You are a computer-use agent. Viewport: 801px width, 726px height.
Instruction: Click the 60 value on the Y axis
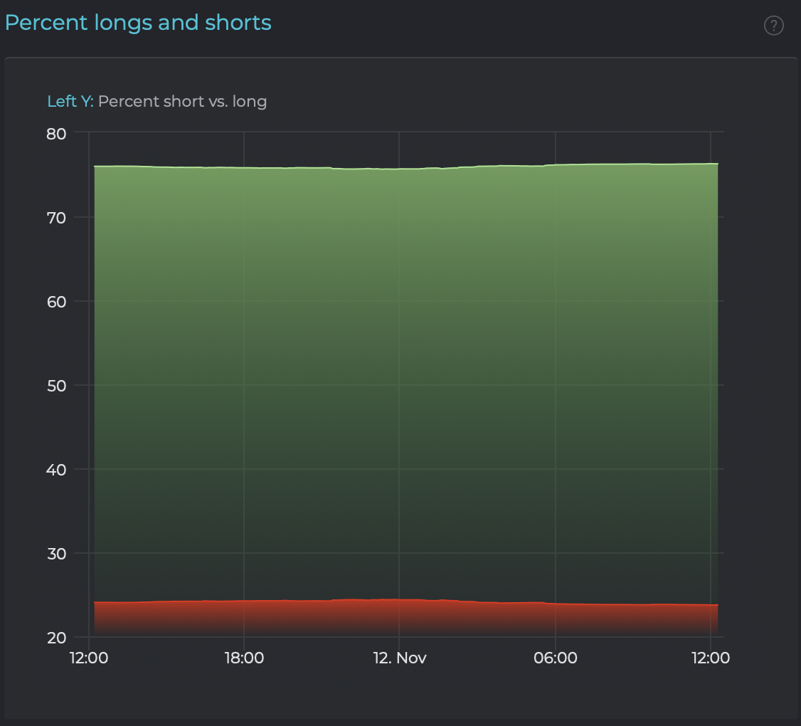tap(56, 301)
